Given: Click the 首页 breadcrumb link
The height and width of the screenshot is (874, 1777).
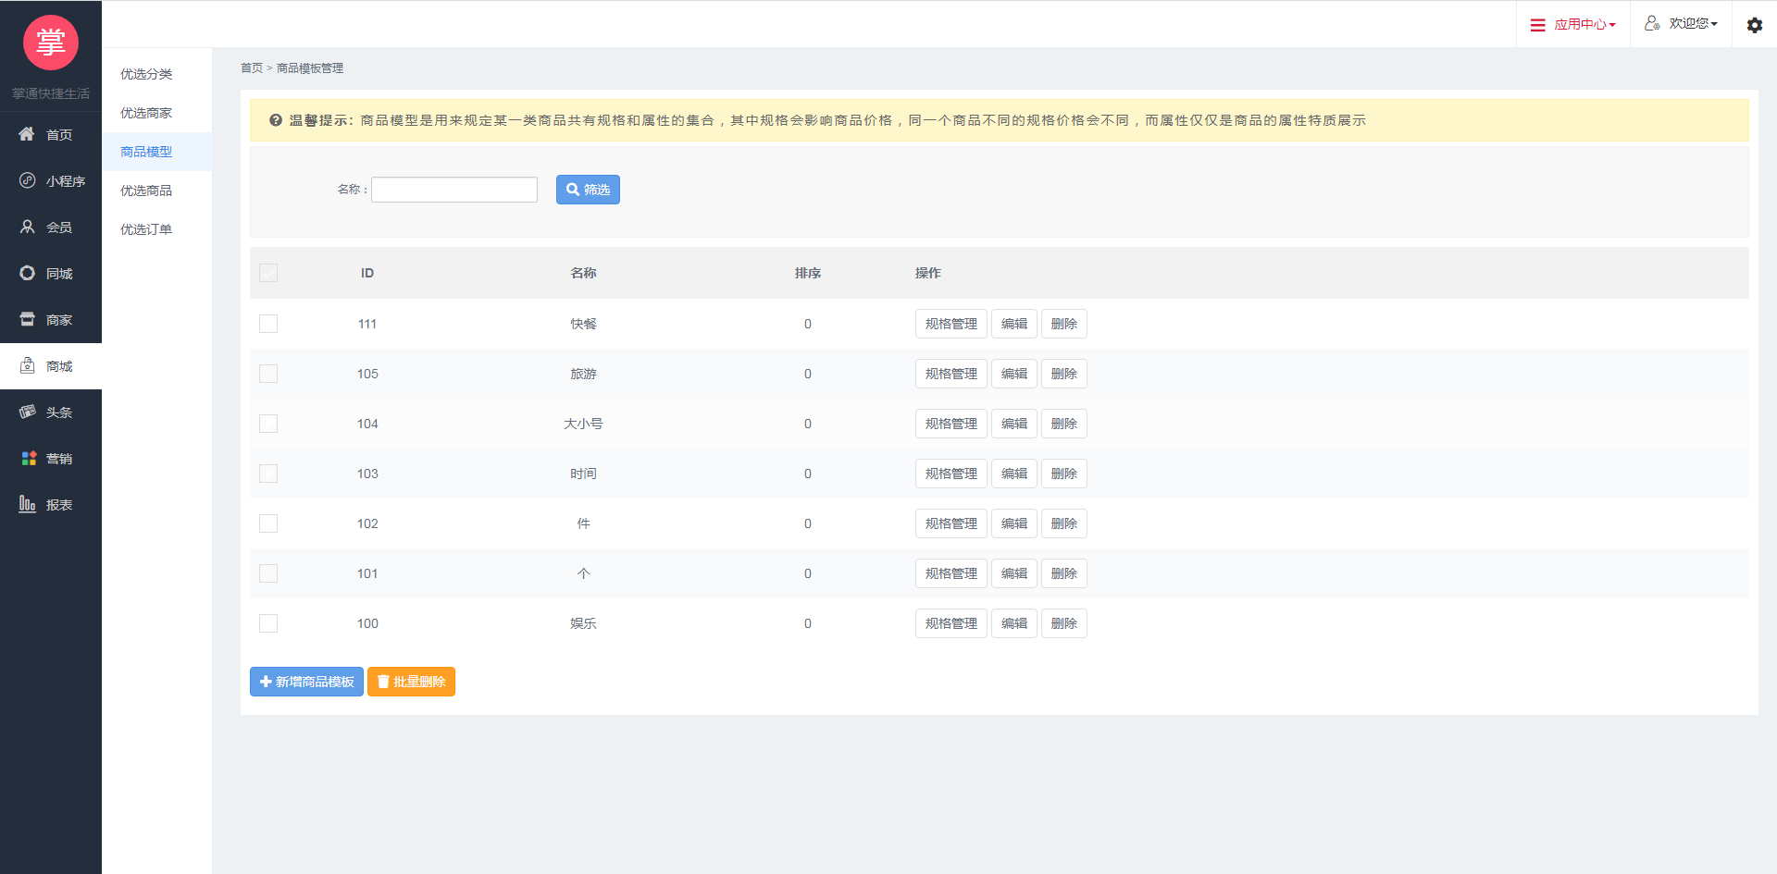Looking at the screenshot, I should pyautogui.click(x=252, y=68).
